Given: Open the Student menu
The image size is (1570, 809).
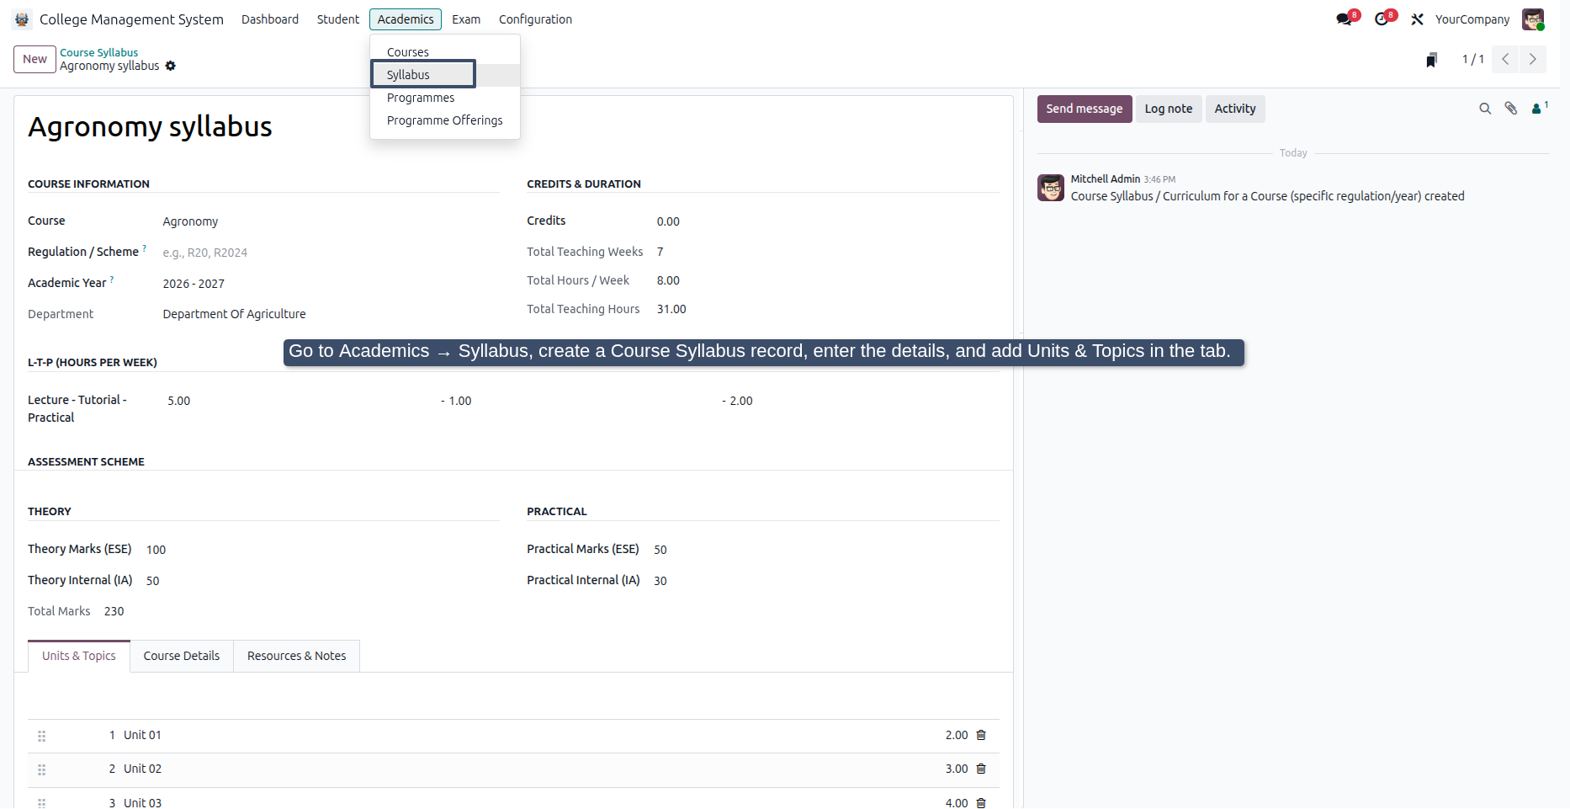Looking at the screenshot, I should pyautogui.click(x=338, y=19).
